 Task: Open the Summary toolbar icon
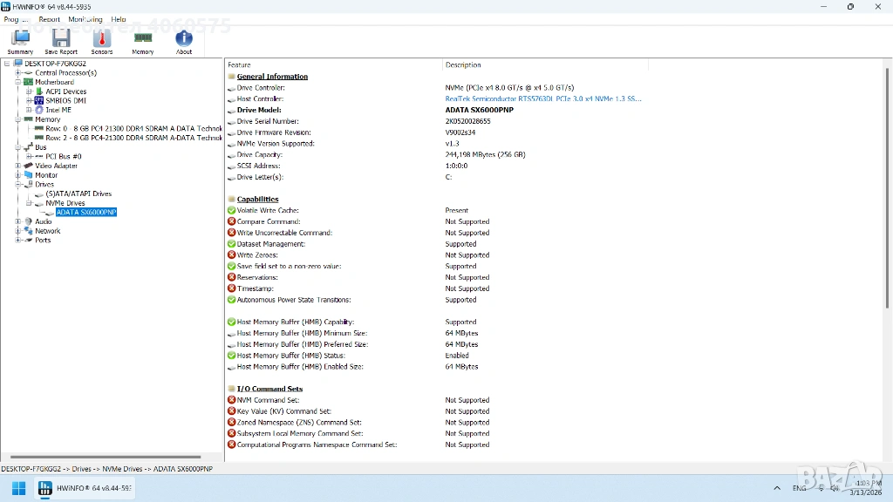[x=20, y=41]
